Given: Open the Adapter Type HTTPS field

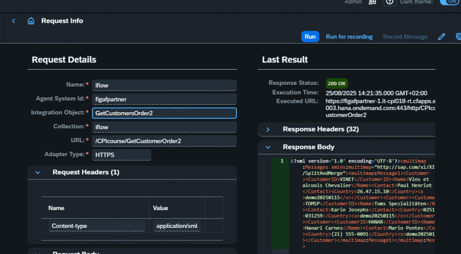Looking at the screenshot, I should coord(122,155).
